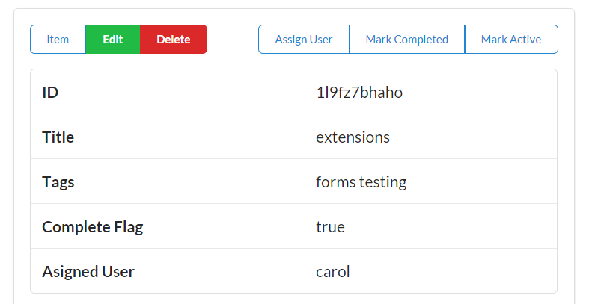Click the blank space right of extensions

pos(471,137)
